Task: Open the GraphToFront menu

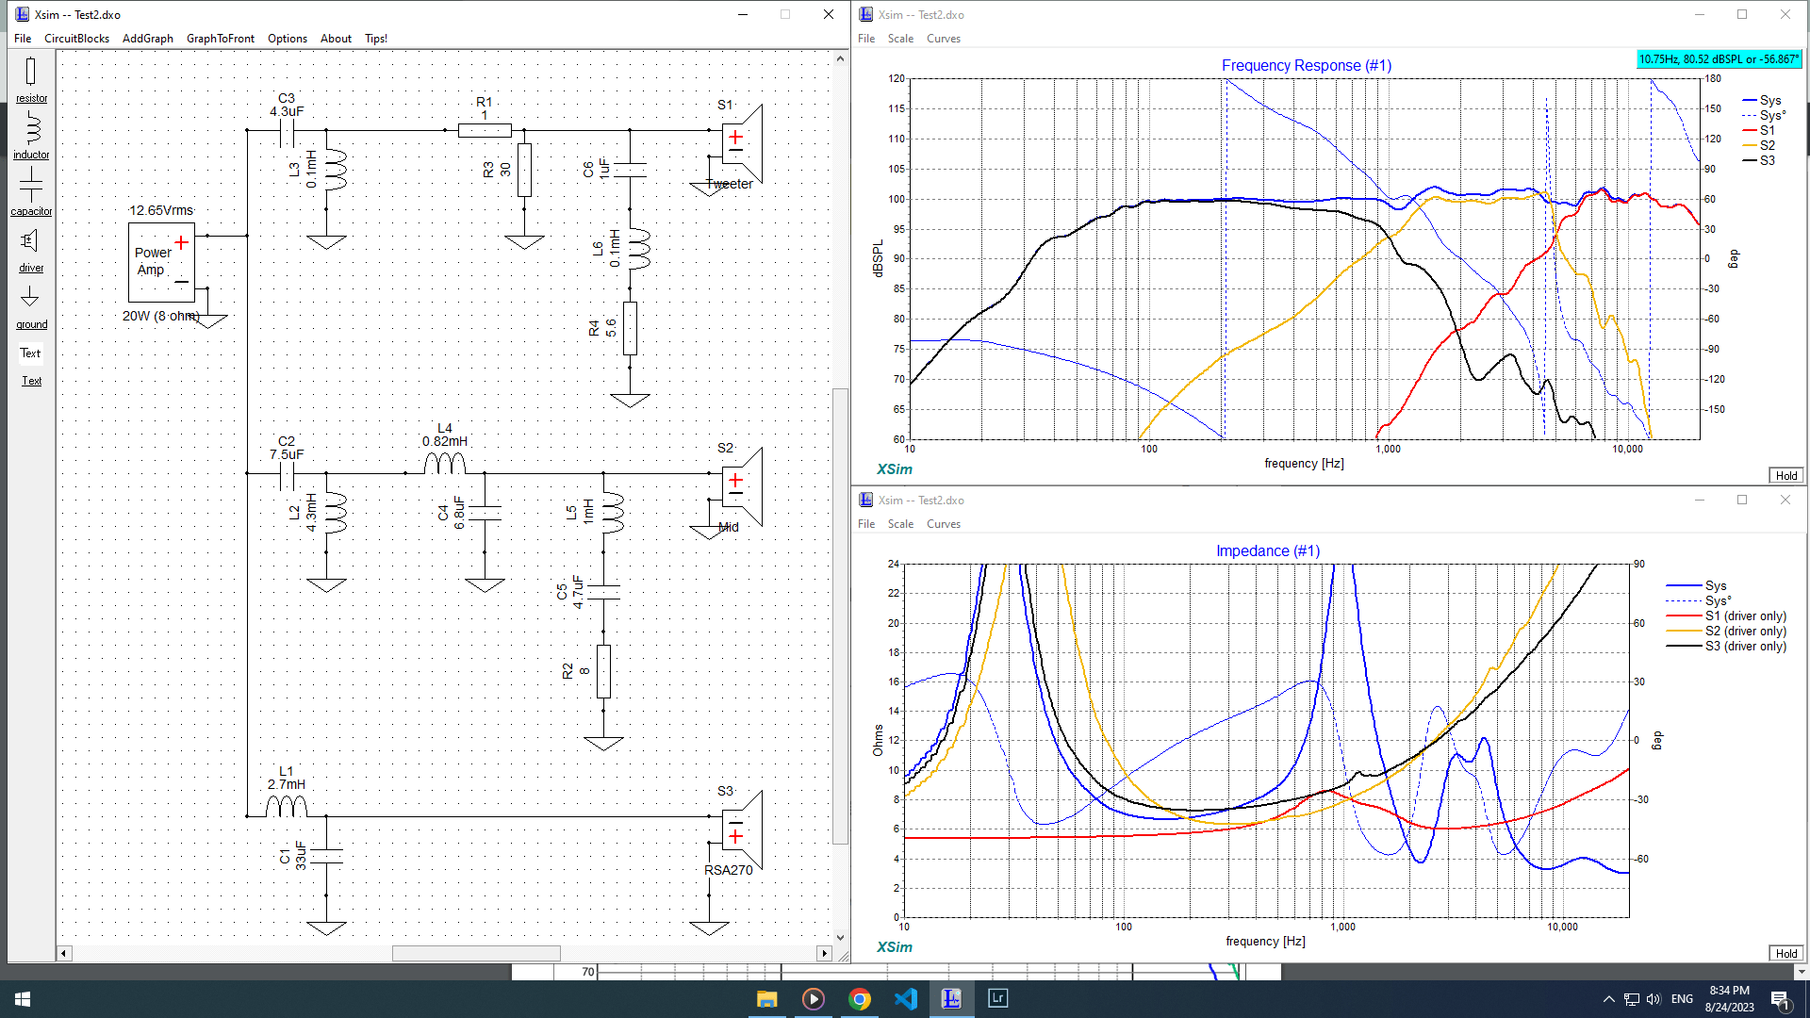Action: tap(220, 39)
